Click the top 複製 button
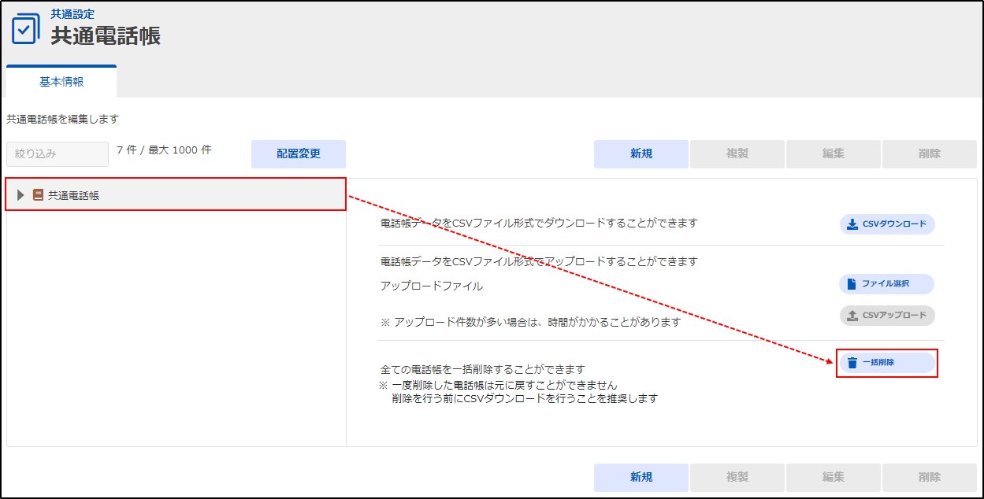 737,154
